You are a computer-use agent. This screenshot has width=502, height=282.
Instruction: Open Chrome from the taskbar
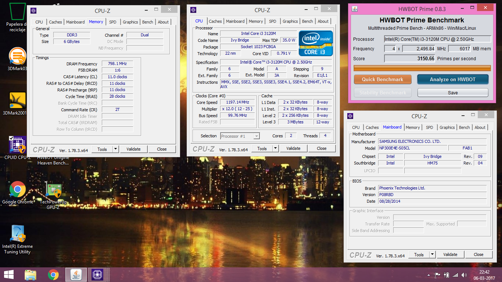click(53, 275)
